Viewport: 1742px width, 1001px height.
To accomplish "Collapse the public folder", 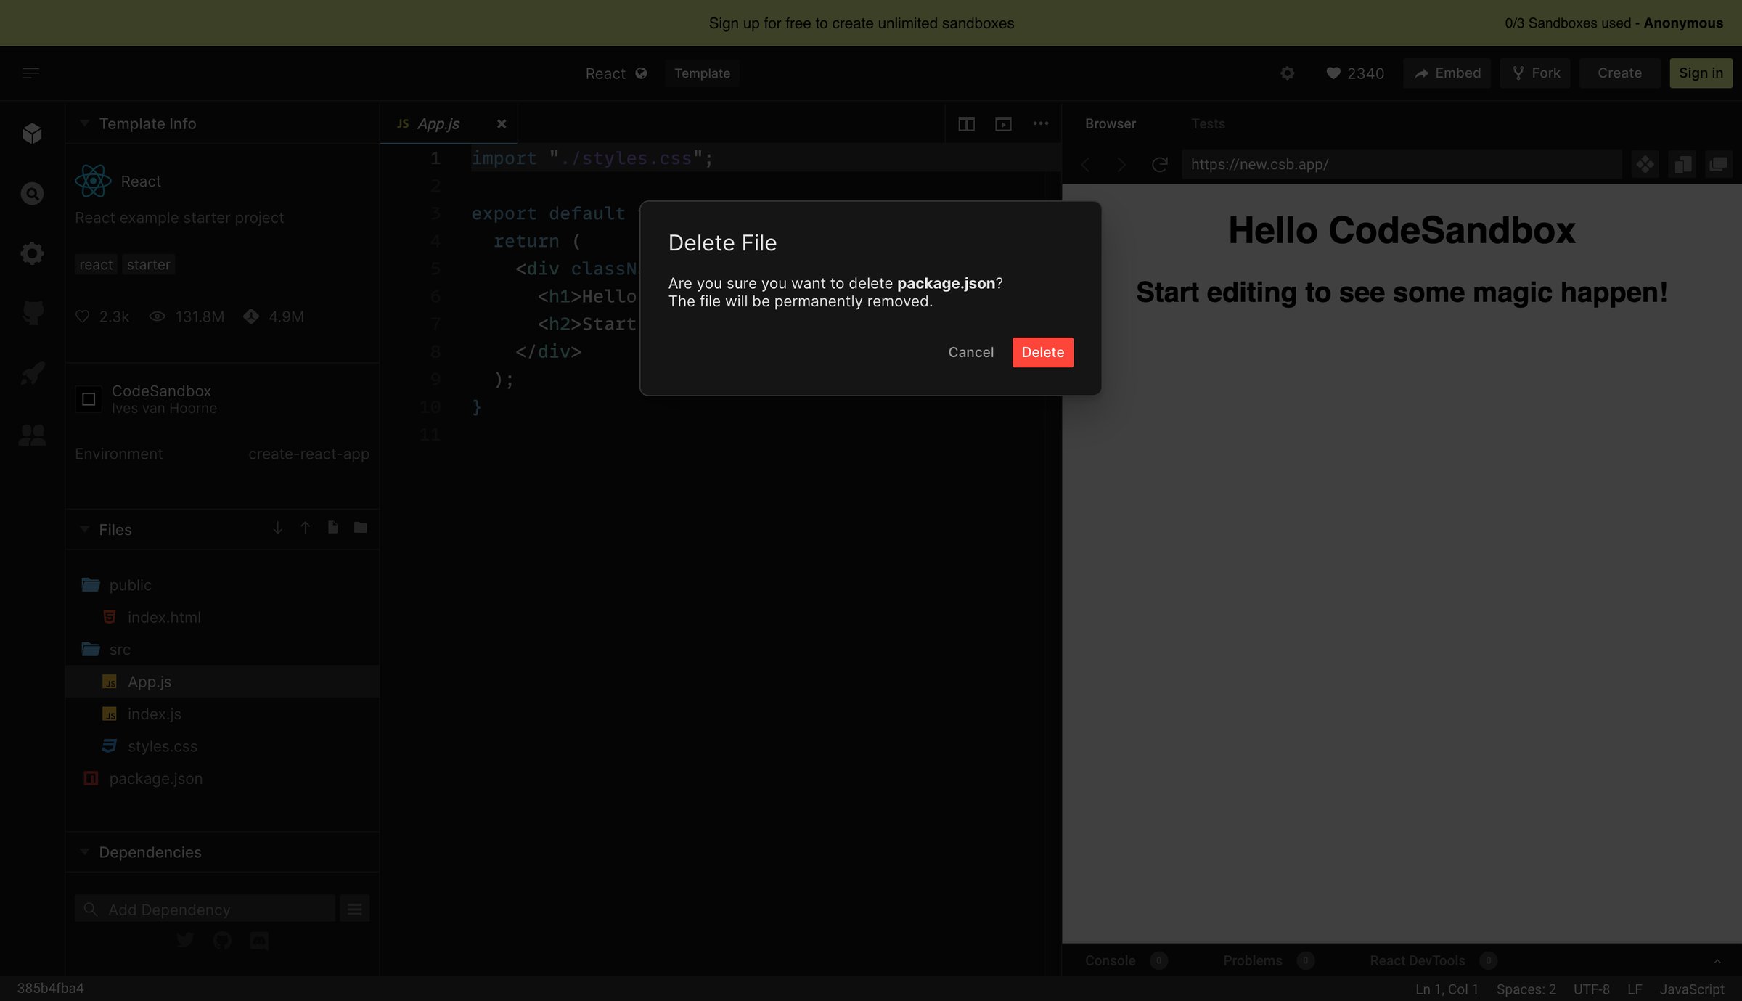I will click(x=222, y=585).
